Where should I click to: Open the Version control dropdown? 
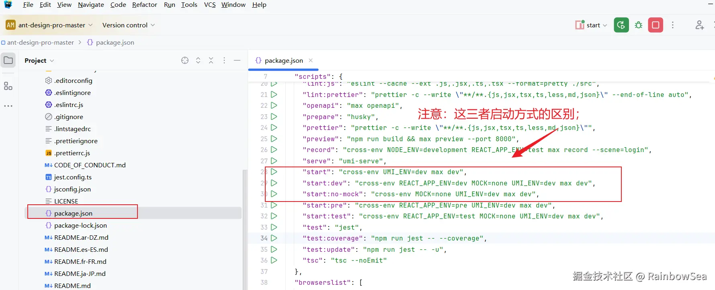(x=129, y=25)
